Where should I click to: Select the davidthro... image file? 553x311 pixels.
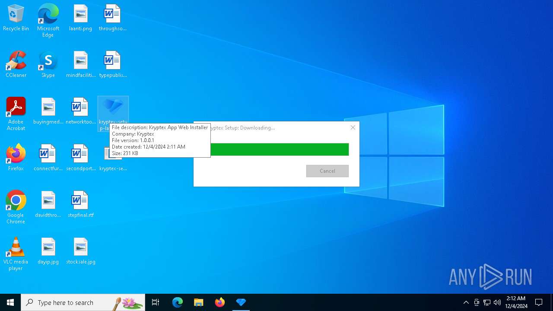48,205
